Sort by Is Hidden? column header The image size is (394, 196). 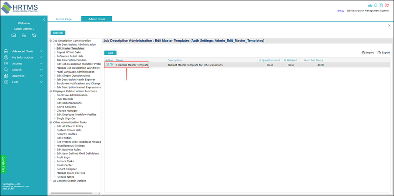tap(291, 60)
